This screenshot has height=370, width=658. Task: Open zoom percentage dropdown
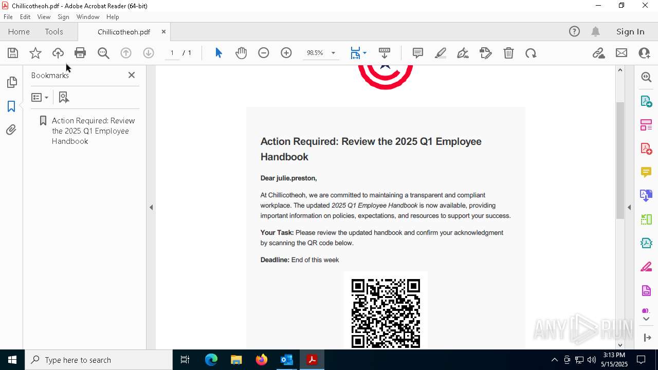(x=333, y=53)
